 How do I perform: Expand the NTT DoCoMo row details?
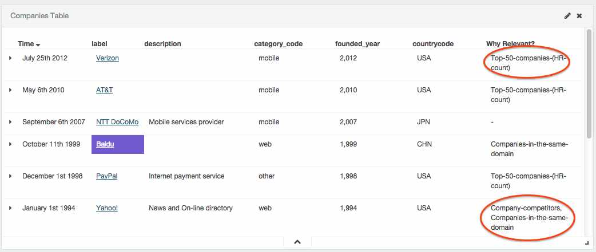(10, 121)
